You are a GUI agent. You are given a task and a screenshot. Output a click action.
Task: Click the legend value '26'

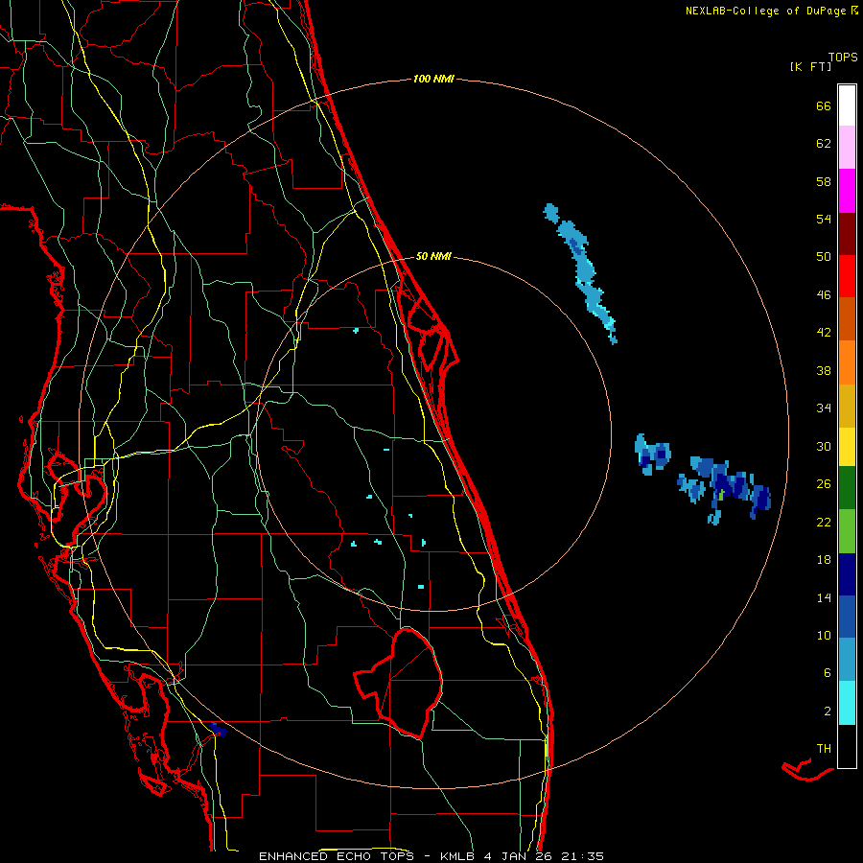click(824, 484)
